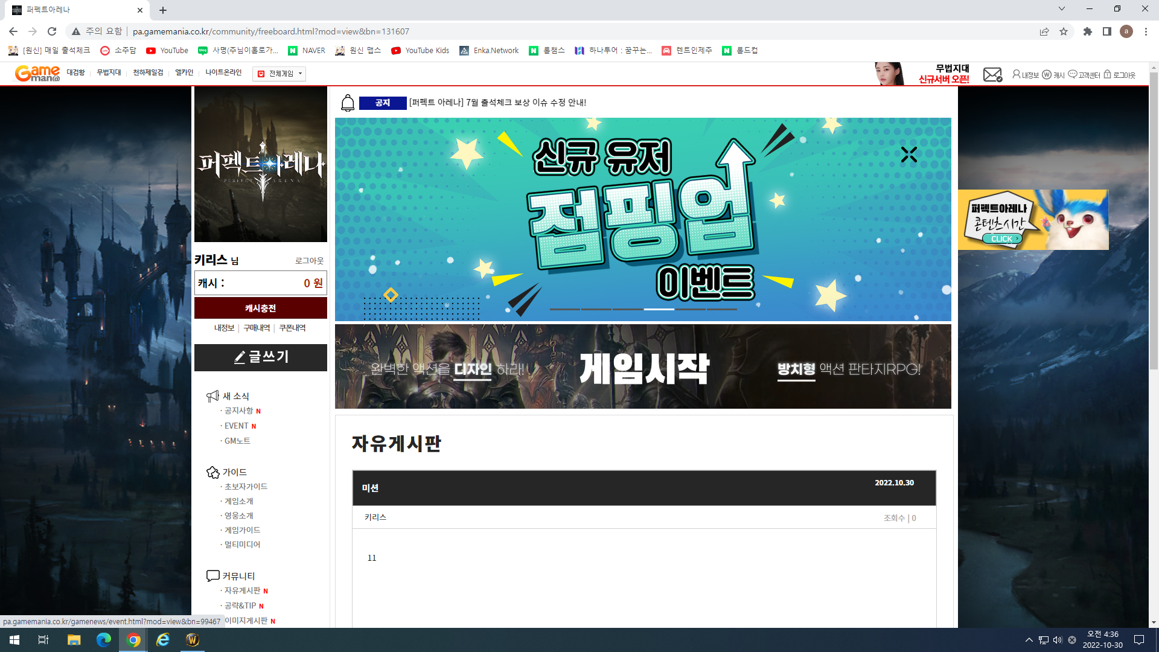The image size is (1159, 652).
Task: Open File Explorer from taskbar
Action: click(74, 640)
